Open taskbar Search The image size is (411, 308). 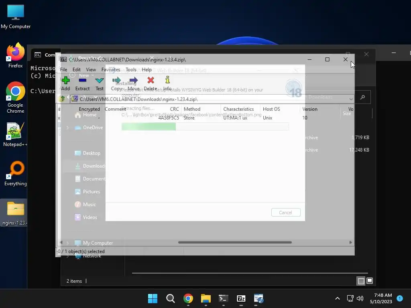click(x=170, y=298)
